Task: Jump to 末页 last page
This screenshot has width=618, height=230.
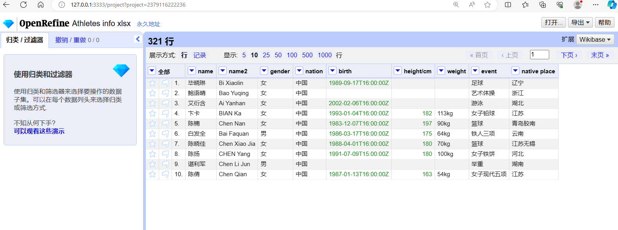Action: [600, 55]
